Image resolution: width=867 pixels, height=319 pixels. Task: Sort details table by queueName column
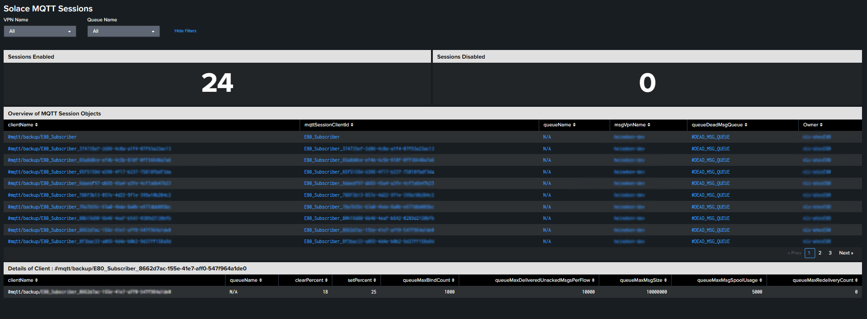(246, 280)
